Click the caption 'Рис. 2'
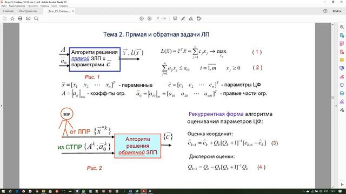This screenshot has width=346, height=194. click(x=94, y=168)
